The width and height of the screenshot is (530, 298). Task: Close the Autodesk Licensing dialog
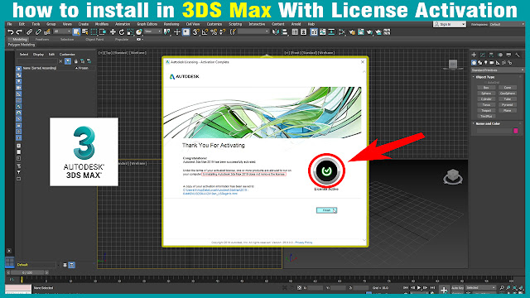pos(363,62)
